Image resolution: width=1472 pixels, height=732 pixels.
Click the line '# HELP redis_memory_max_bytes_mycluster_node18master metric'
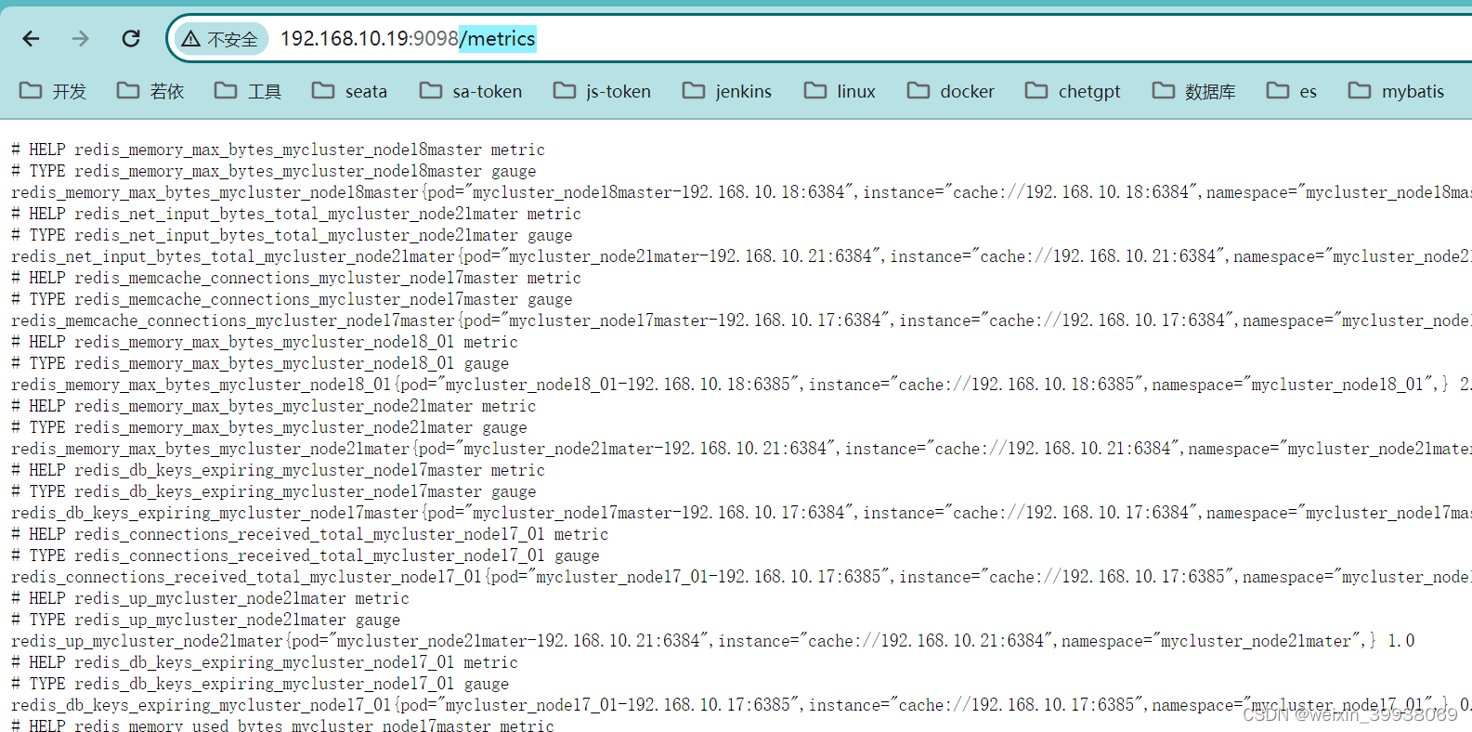pyautogui.click(x=278, y=150)
